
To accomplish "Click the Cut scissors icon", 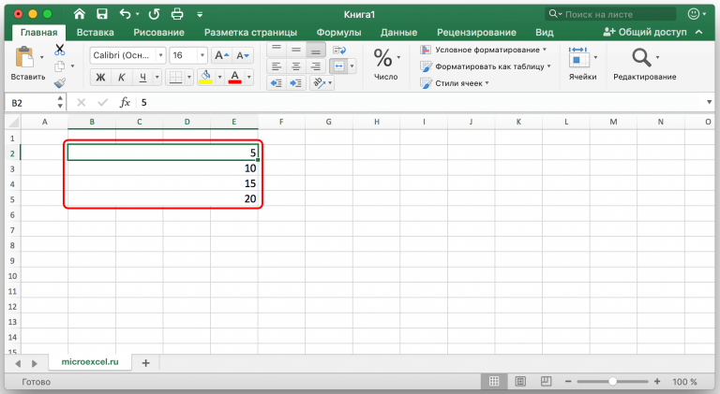I will coord(60,49).
